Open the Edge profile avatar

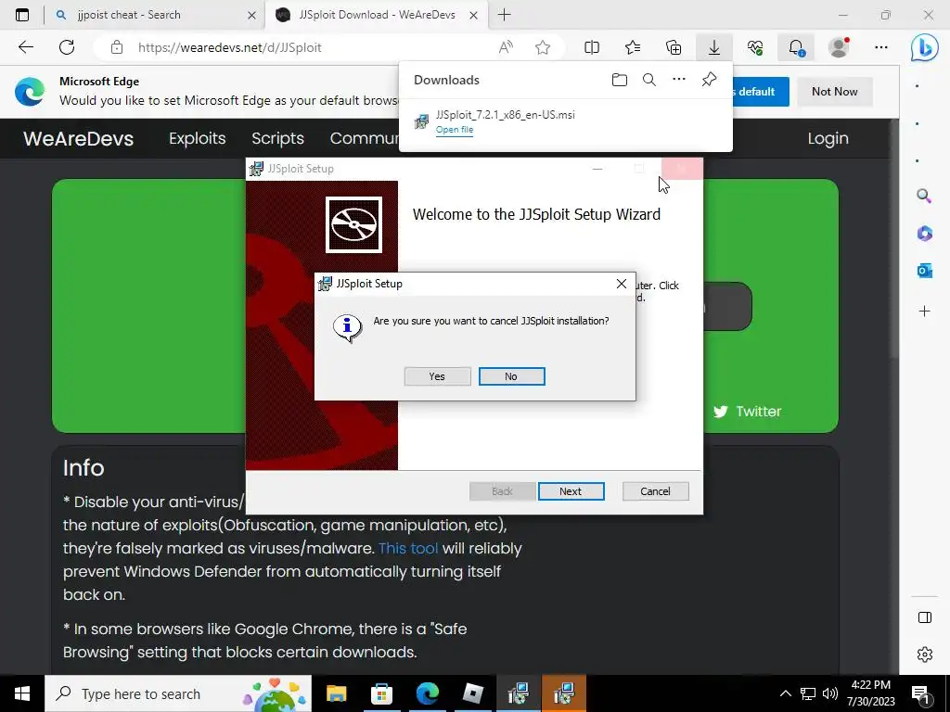click(x=839, y=47)
